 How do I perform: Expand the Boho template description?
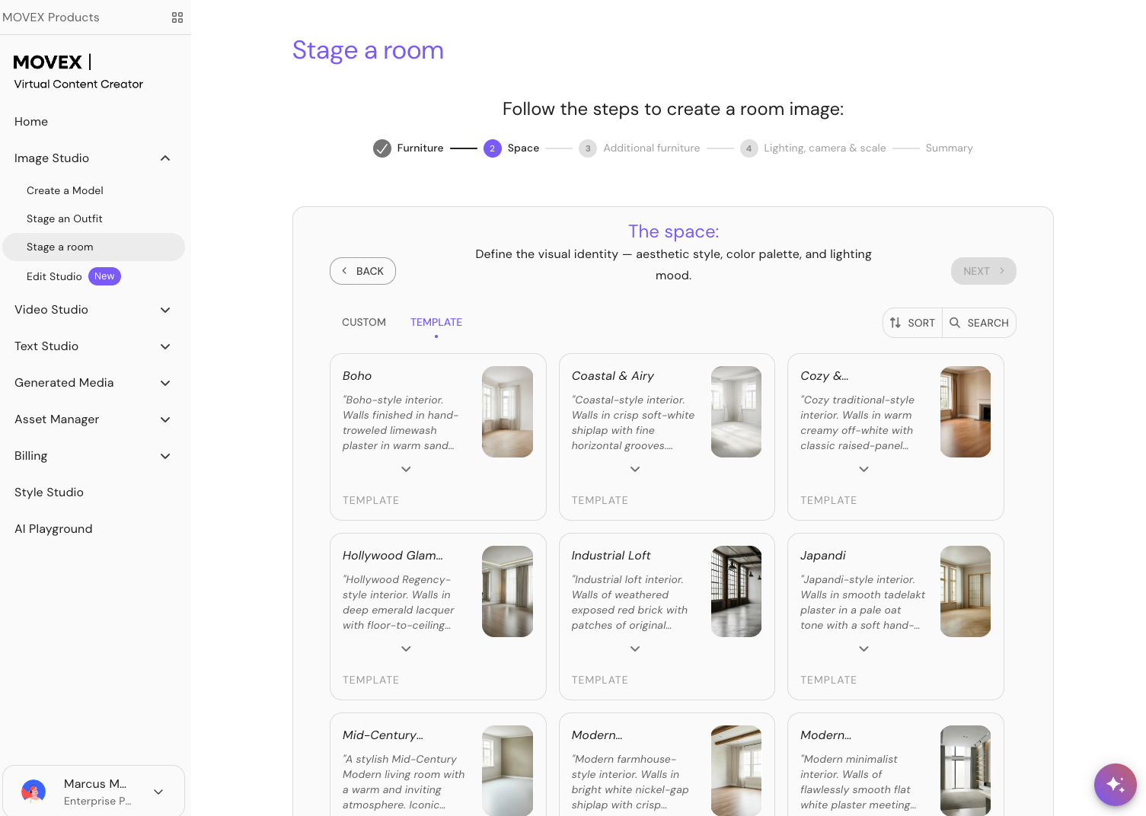(406, 469)
